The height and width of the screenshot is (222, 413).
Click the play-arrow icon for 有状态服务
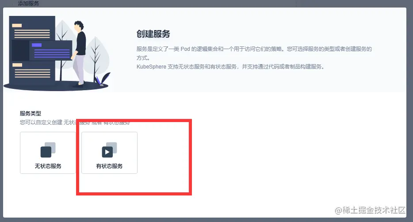(107, 152)
